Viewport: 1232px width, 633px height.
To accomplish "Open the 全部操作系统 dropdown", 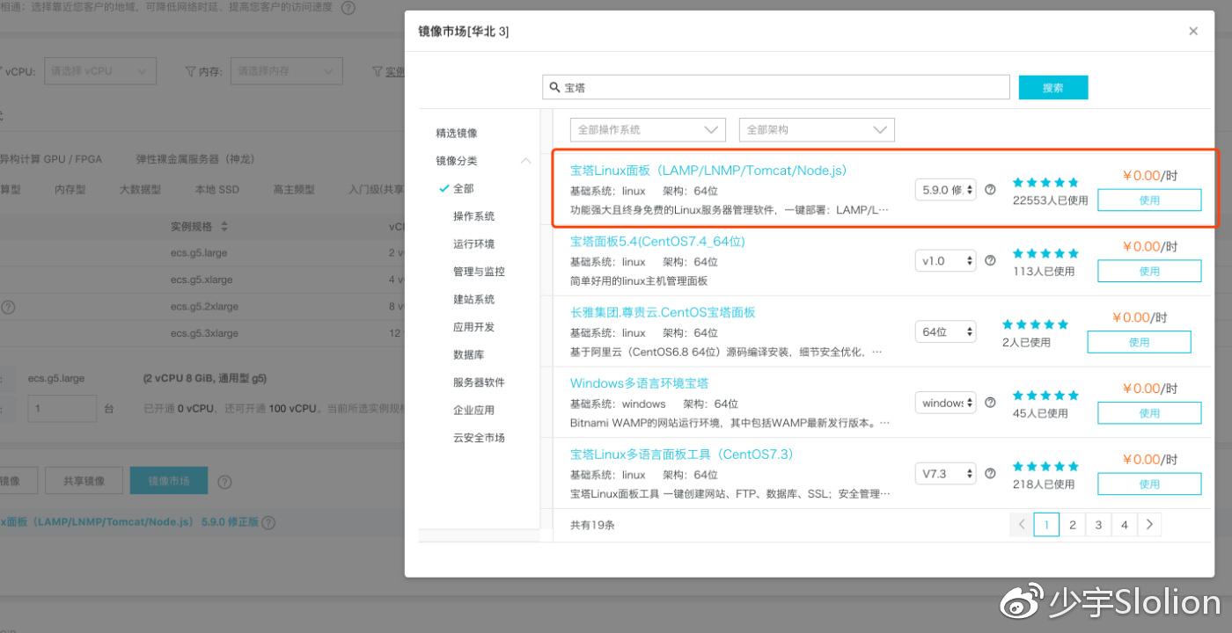I will [648, 129].
